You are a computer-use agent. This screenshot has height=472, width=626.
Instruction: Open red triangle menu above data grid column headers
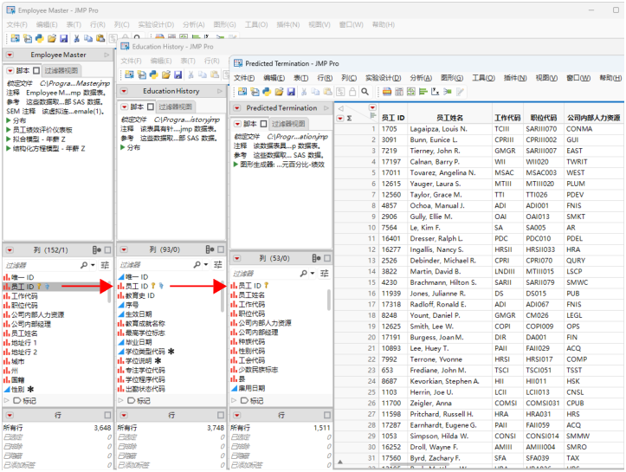(373, 107)
